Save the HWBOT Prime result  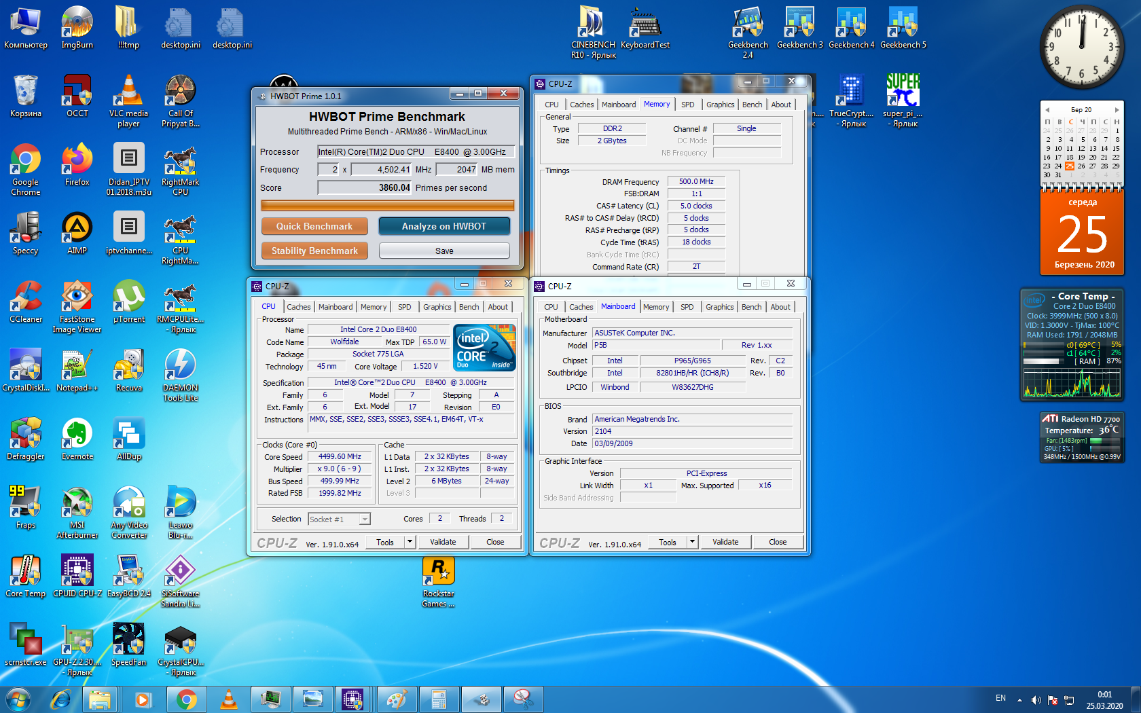tap(444, 251)
